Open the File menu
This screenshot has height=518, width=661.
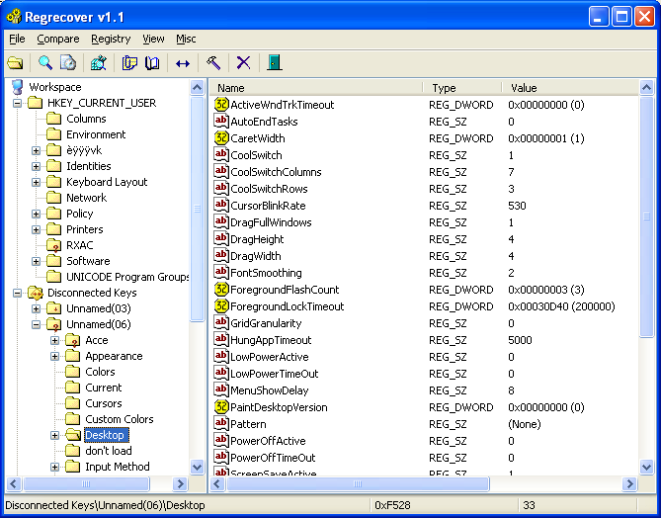[17, 39]
